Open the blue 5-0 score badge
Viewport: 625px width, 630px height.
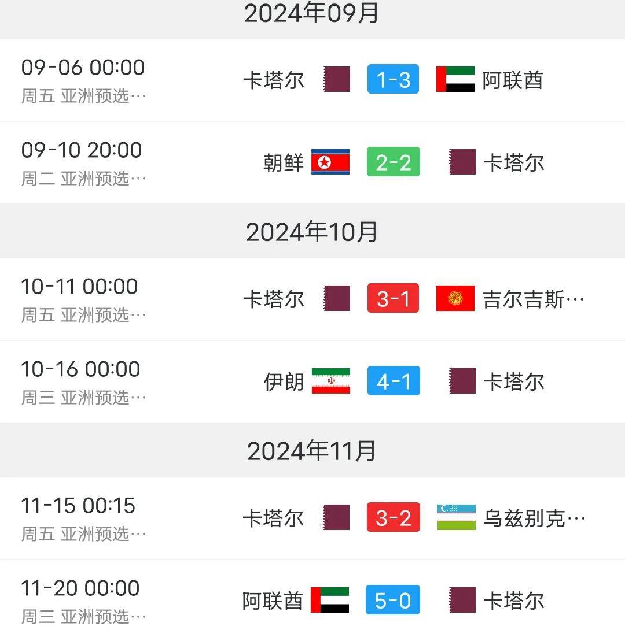(393, 600)
